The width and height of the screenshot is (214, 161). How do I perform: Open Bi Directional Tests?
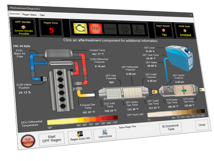click(x=171, y=128)
